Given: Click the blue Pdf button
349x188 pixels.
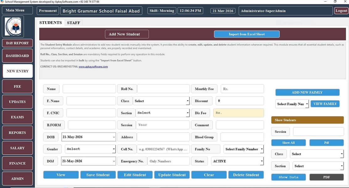Looking at the screenshot, I should (326, 143).
